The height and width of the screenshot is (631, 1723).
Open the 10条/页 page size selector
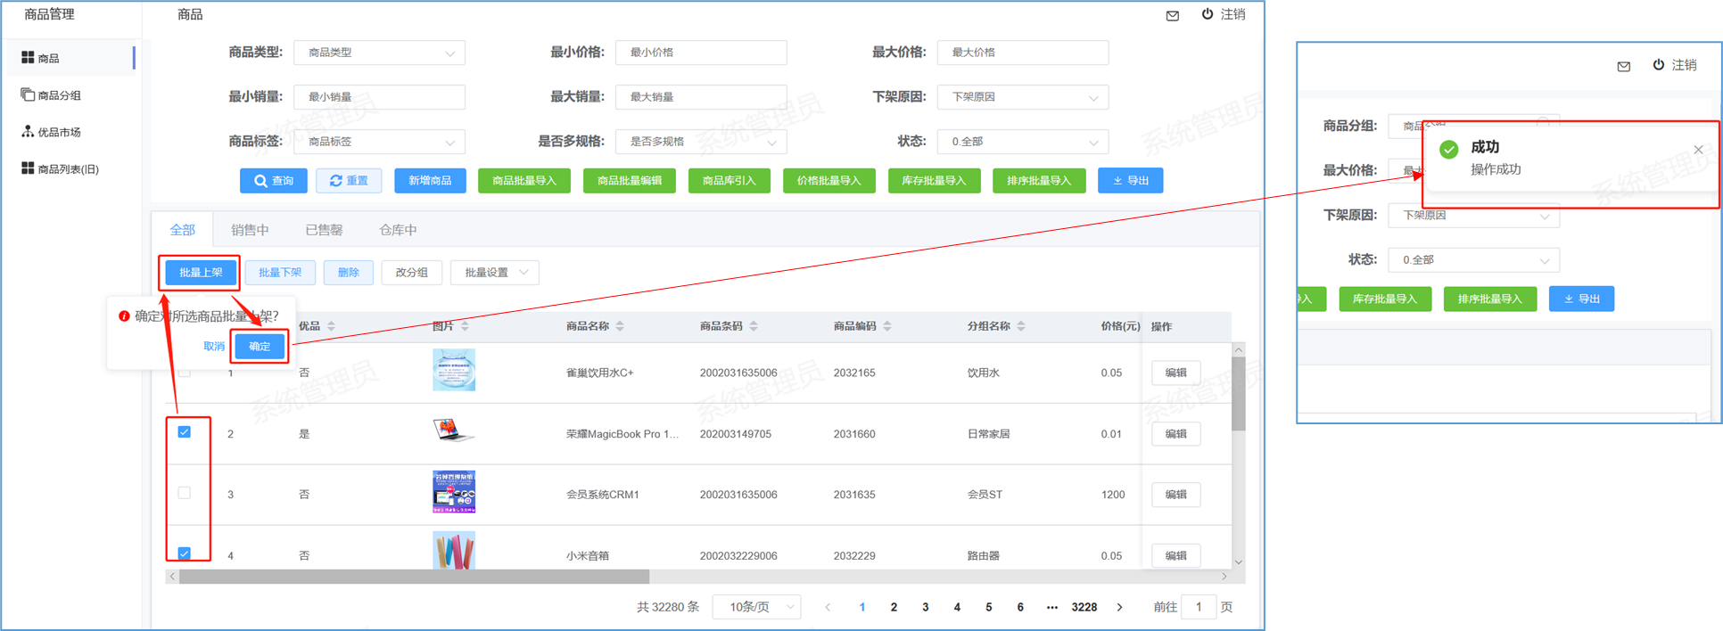pos(756,607)
